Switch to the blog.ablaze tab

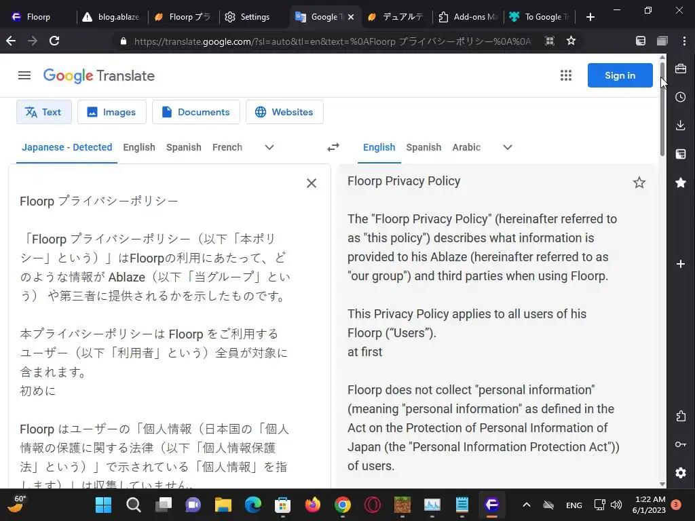pyautogui.click(x=112, y=17)
